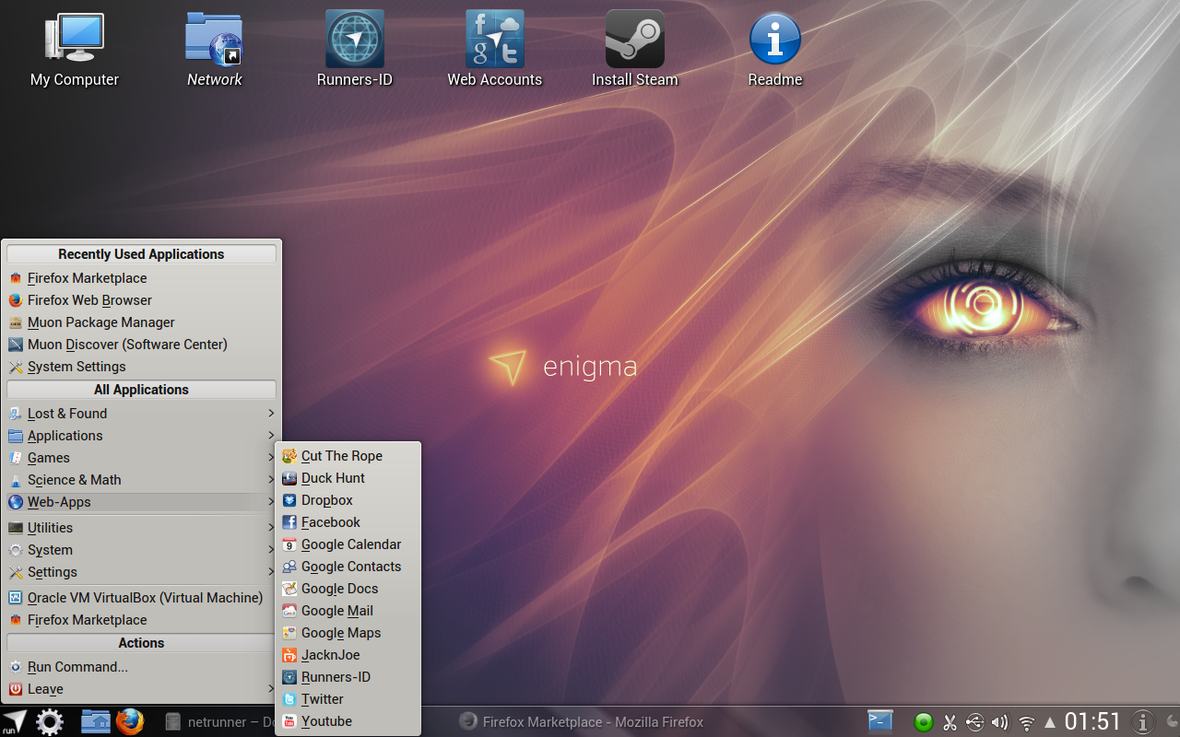Expand the Settings submenu
1180x737 pixels.
pos(141,572)
